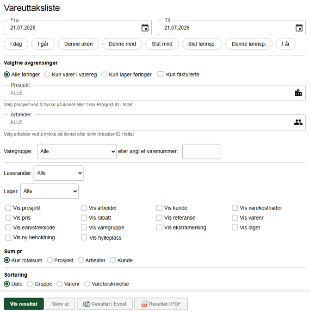Click the worker people icon
Viewport: 310px width, 311px height.
coord(298,122)
